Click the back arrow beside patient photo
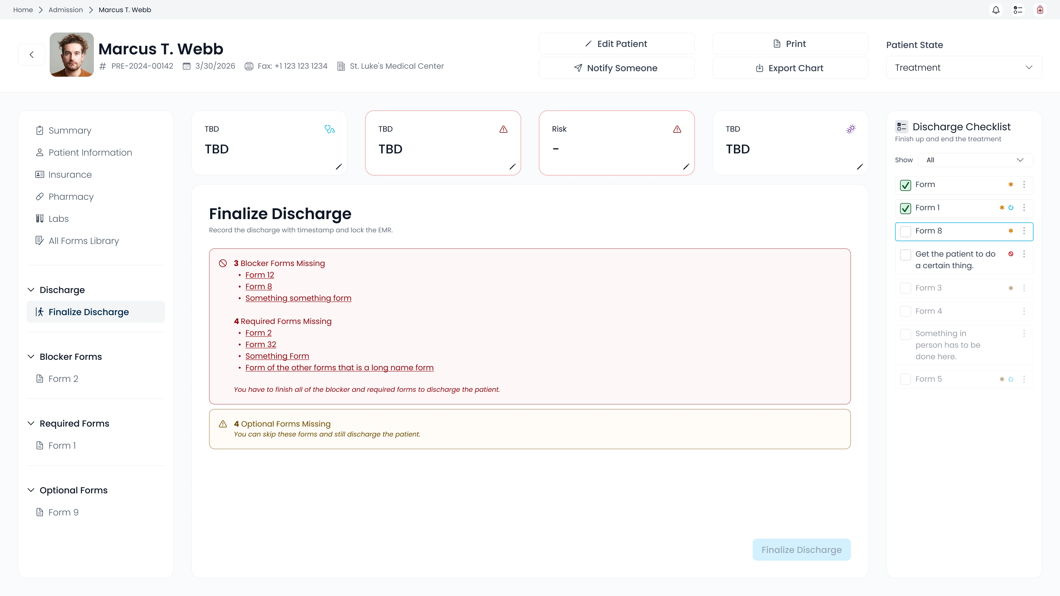The height and width of the screenshot is (596, 1060). point(31,55)
